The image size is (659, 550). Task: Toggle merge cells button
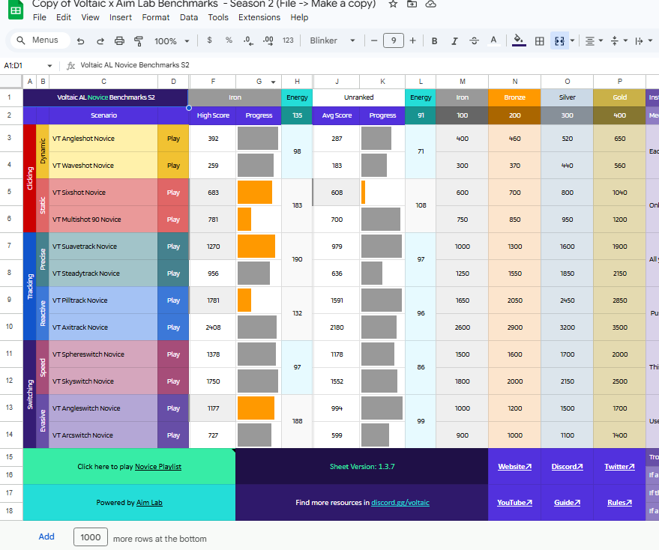pyautogui.click(x=559, y=40)
